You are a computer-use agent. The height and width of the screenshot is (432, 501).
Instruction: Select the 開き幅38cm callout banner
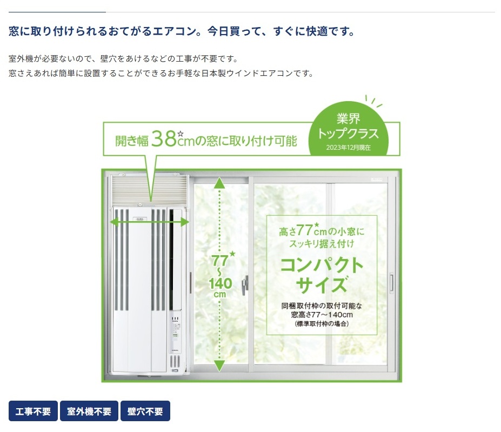[x=206, y=139]
